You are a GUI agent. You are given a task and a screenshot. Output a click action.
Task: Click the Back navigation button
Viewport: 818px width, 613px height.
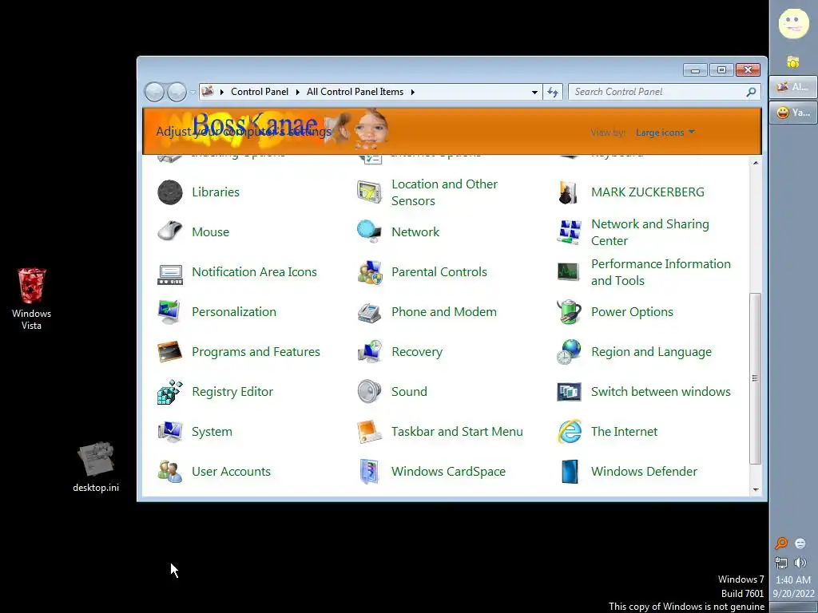coord(154,93)
